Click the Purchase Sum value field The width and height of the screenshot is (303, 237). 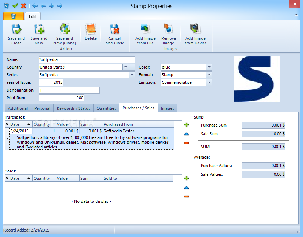(x=264, y=125)
